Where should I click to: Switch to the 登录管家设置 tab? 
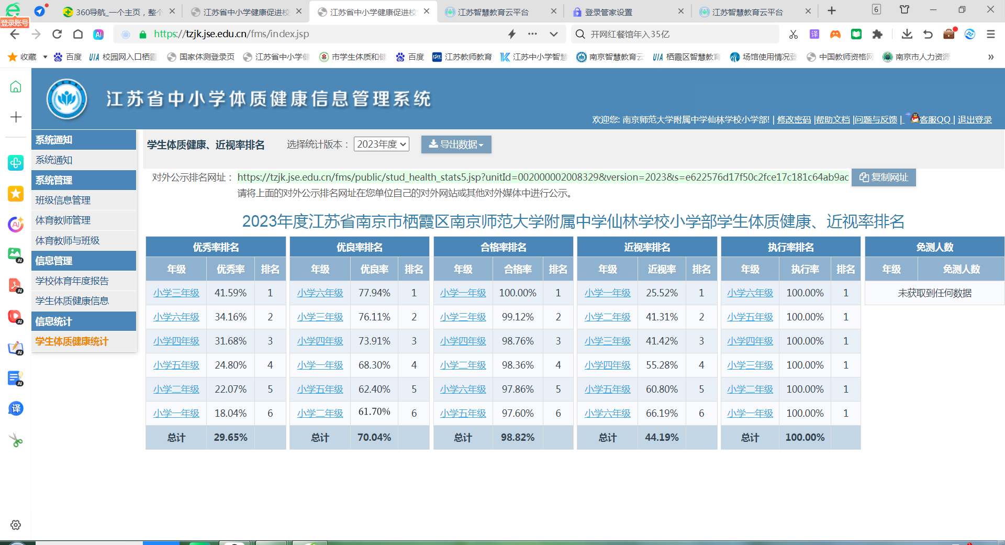coord(627,12)
